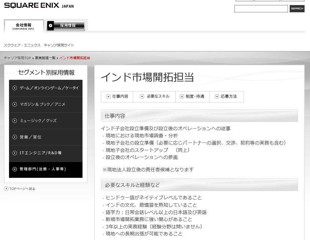Click the bullet 現地における現地市場調査・分析

[x=142, y=136]
